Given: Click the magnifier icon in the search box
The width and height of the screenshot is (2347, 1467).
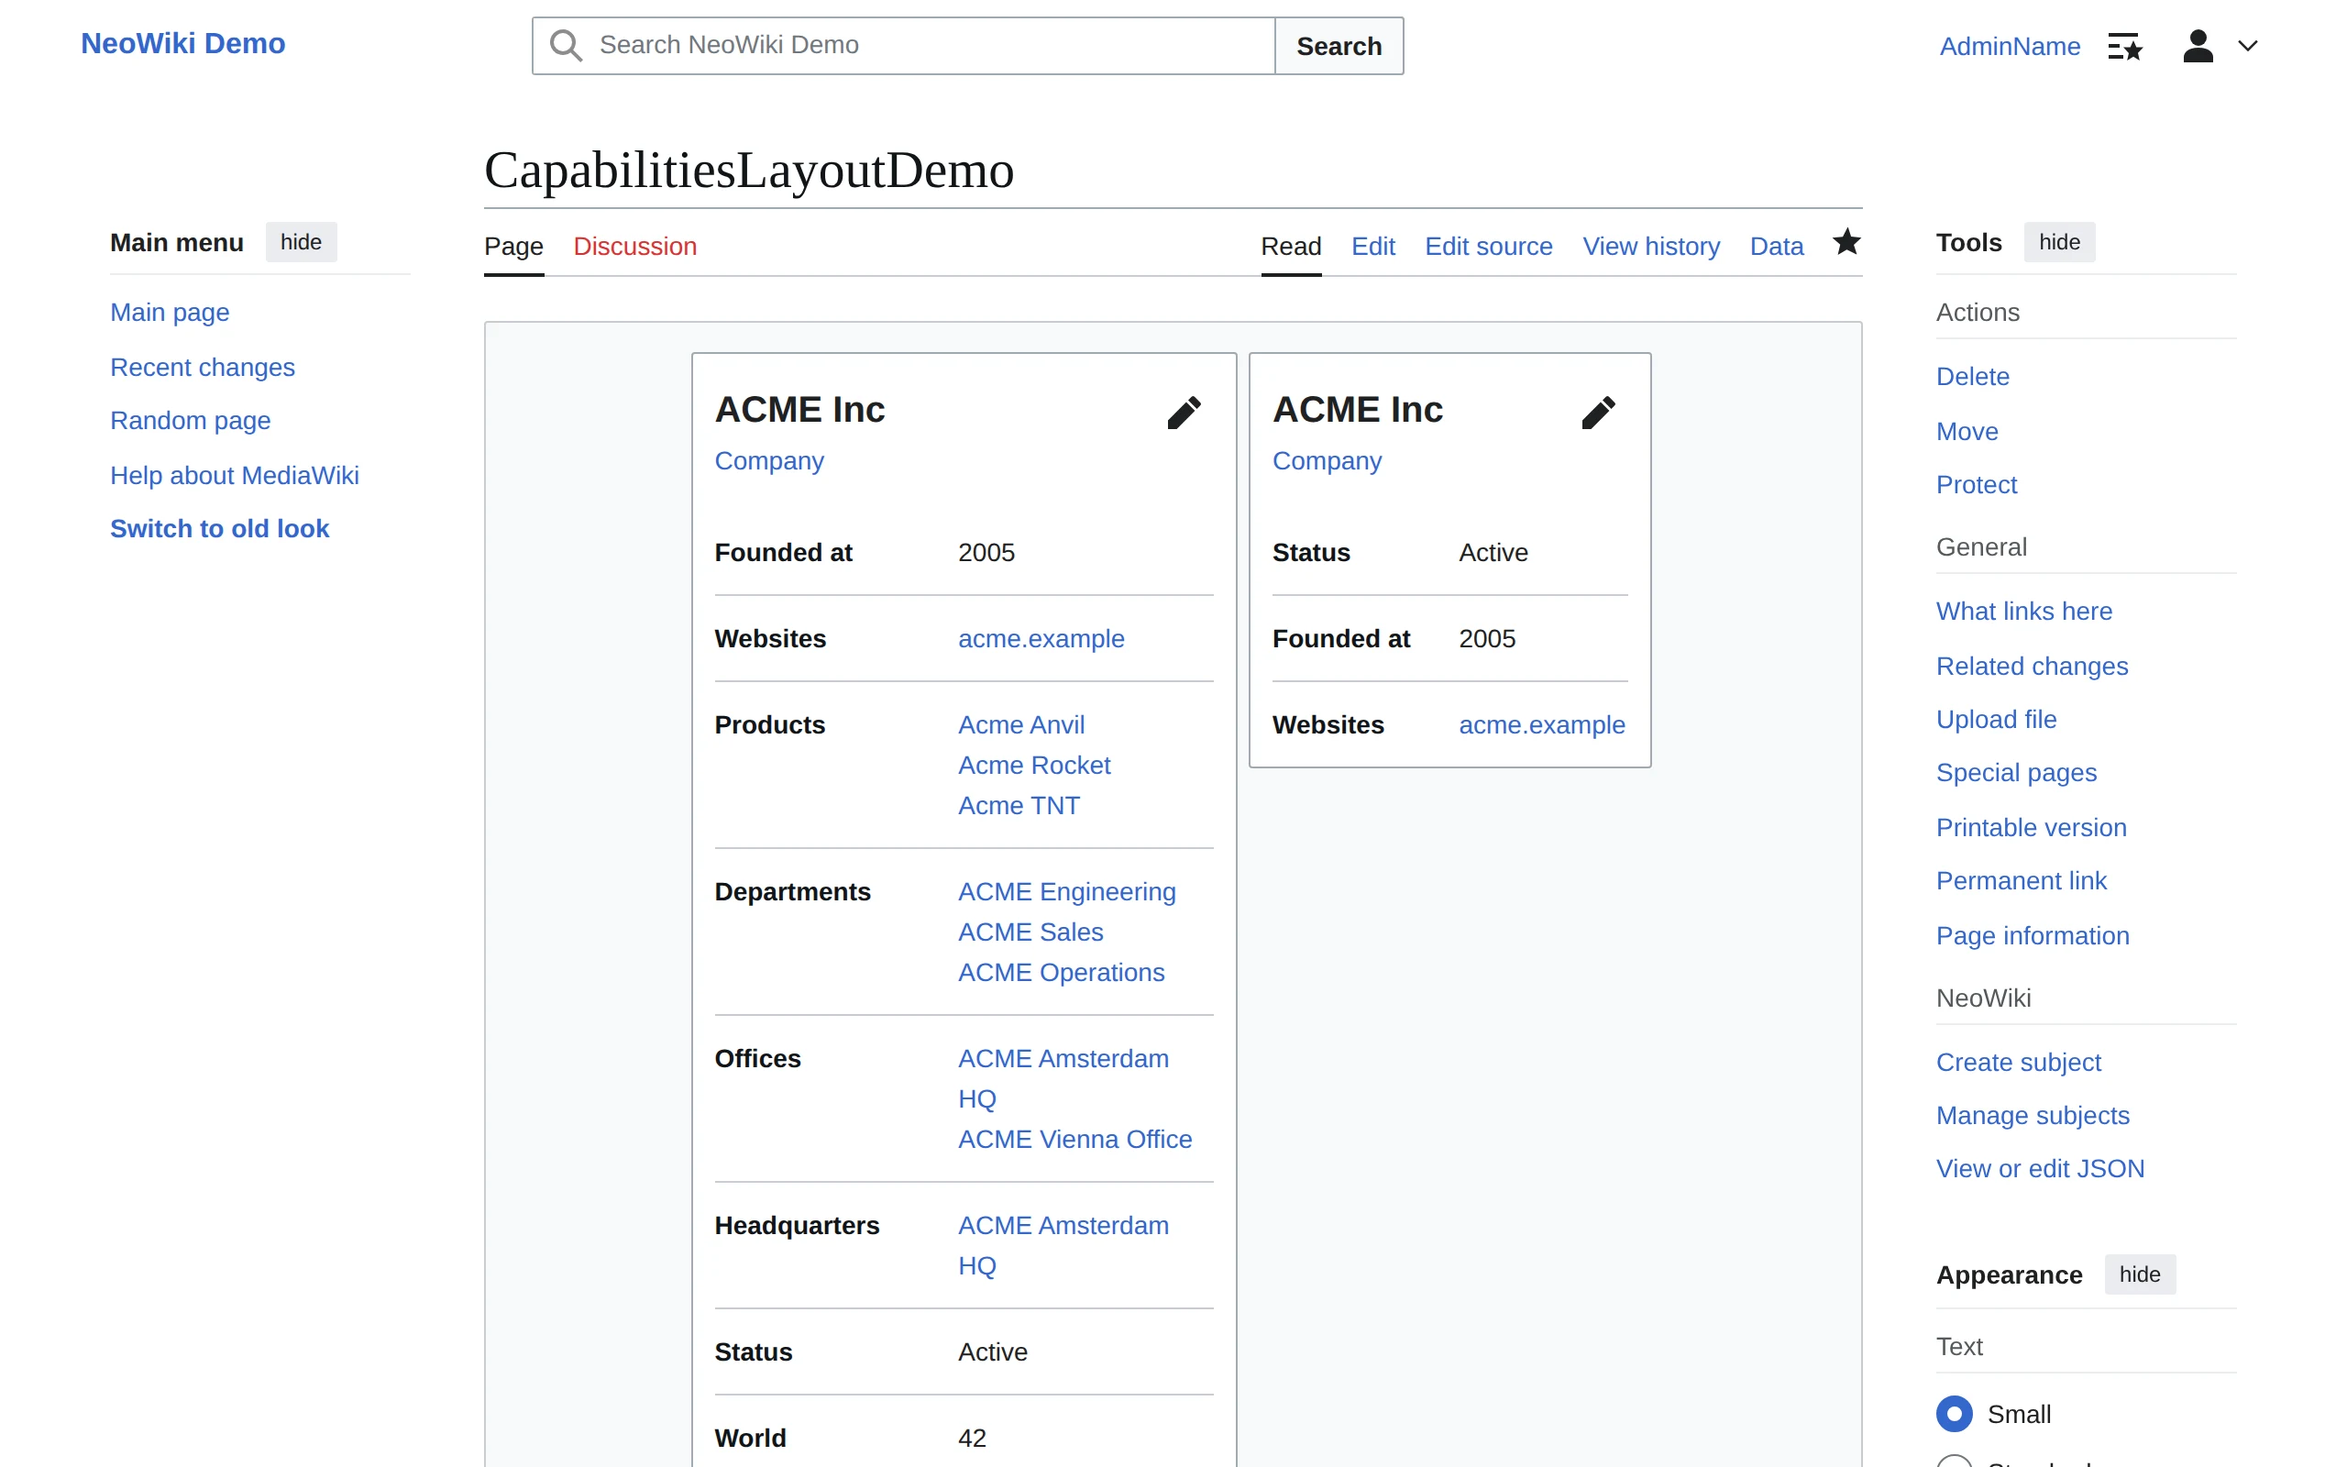Looking at the screenshot, I should point(566,46).
